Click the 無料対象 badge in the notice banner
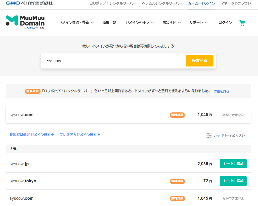258x206 pixels. point(33,91)
